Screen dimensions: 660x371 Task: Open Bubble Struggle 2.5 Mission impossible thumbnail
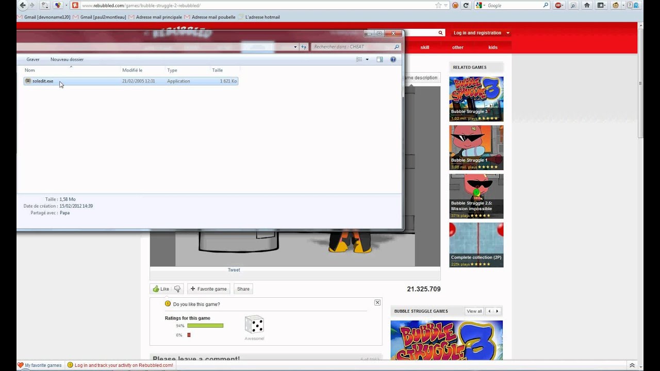[476, 196]
